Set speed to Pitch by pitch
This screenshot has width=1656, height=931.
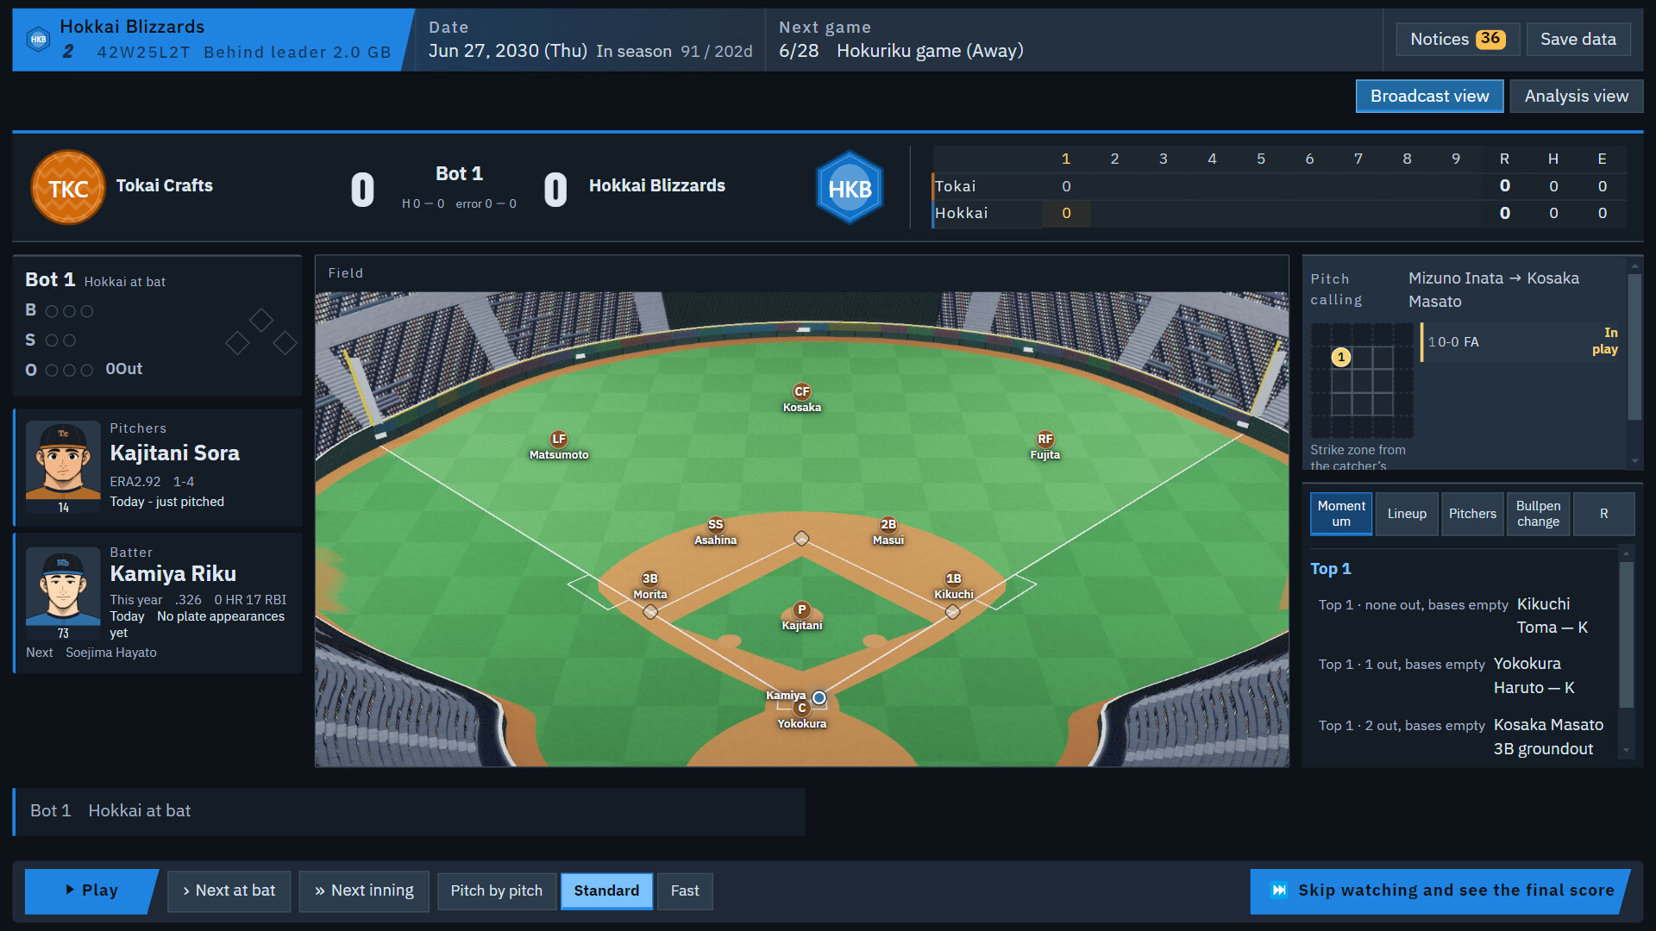(497, 890)
